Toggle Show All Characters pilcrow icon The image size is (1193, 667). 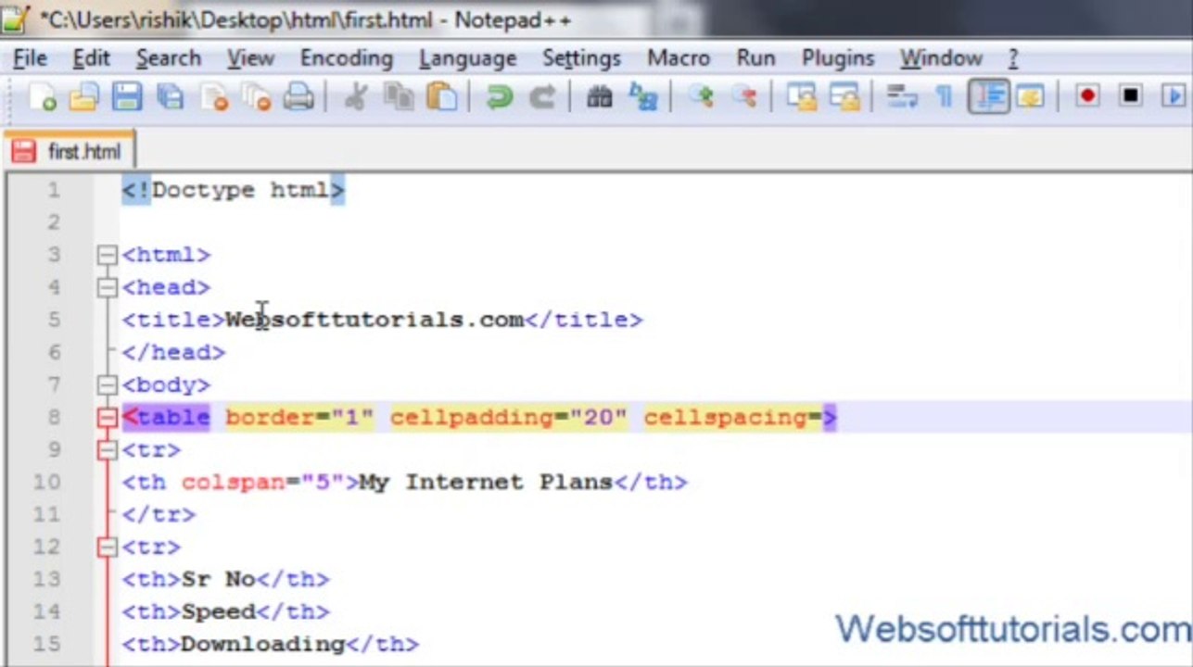[x=945, y=96]
